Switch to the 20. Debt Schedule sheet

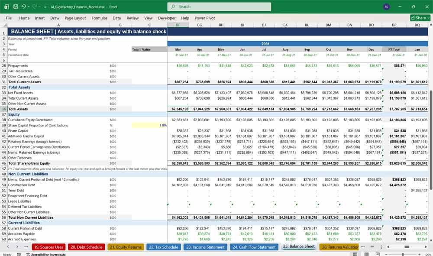(87, 247)
